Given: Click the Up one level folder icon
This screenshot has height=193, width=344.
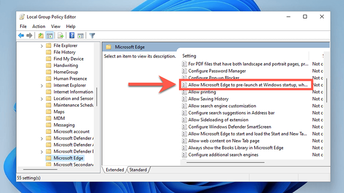Looking at the screenshot, I should pyautogui.click(x=41, y=35).
